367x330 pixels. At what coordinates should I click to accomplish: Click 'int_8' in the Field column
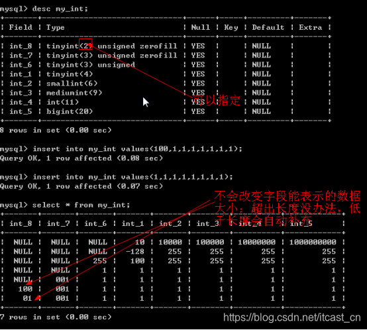tap(21, 46)
